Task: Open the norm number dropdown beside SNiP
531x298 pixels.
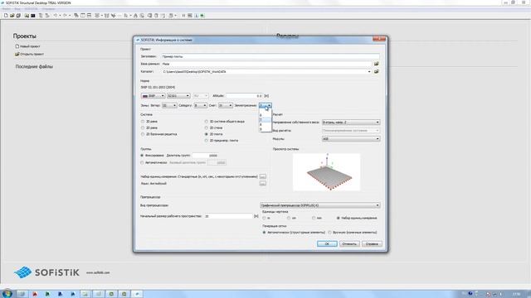Action: click(178, 96)
